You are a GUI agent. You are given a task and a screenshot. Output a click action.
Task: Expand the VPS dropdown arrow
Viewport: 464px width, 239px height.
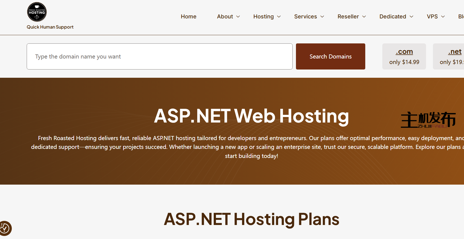443,17
